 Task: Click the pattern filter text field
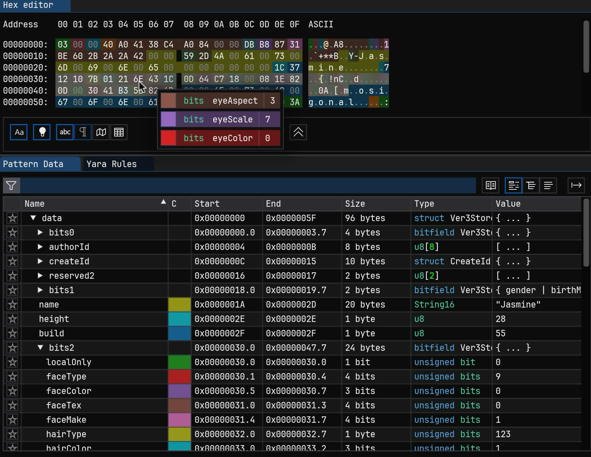point(248,185)
